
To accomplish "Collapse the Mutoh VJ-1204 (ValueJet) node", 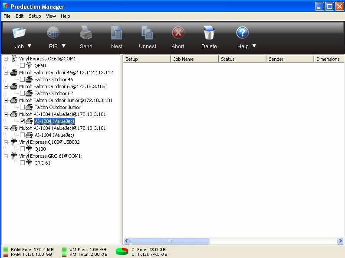I will [x=6, y=115].
